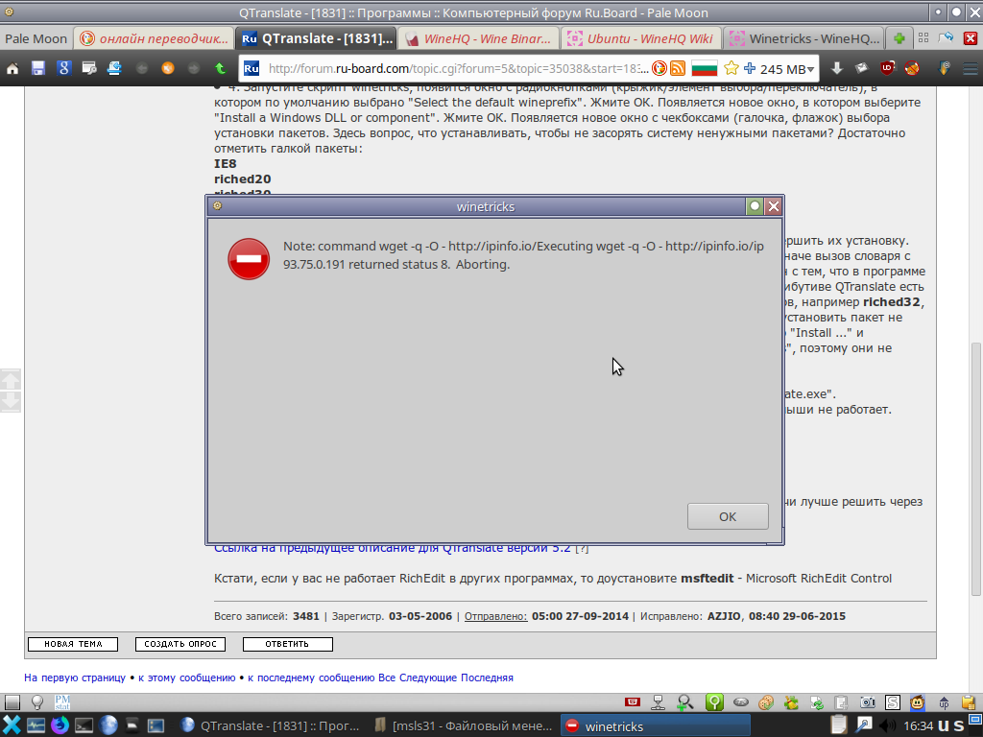
Task: Click the Отправлено link in post footer
Action: coord(495,616)
